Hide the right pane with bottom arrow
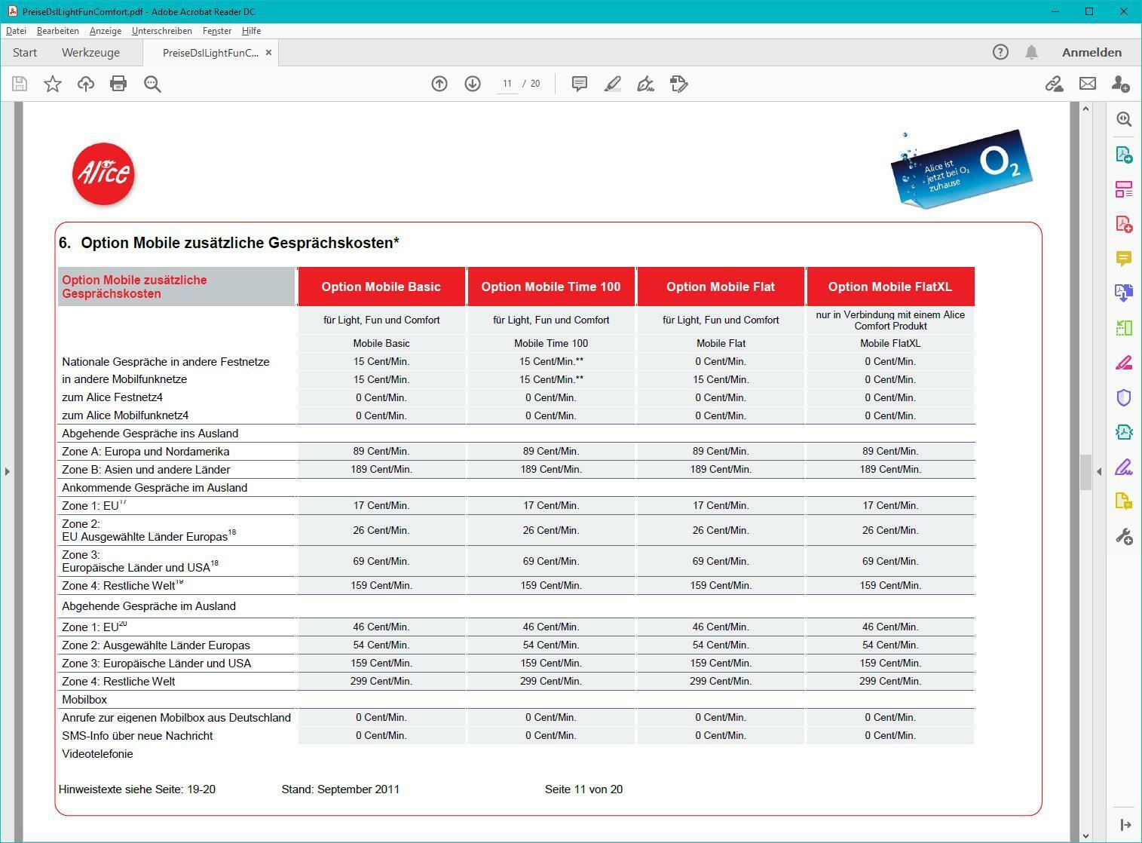The height and width of the screenshot is (843, 1142). point(1125,825)
